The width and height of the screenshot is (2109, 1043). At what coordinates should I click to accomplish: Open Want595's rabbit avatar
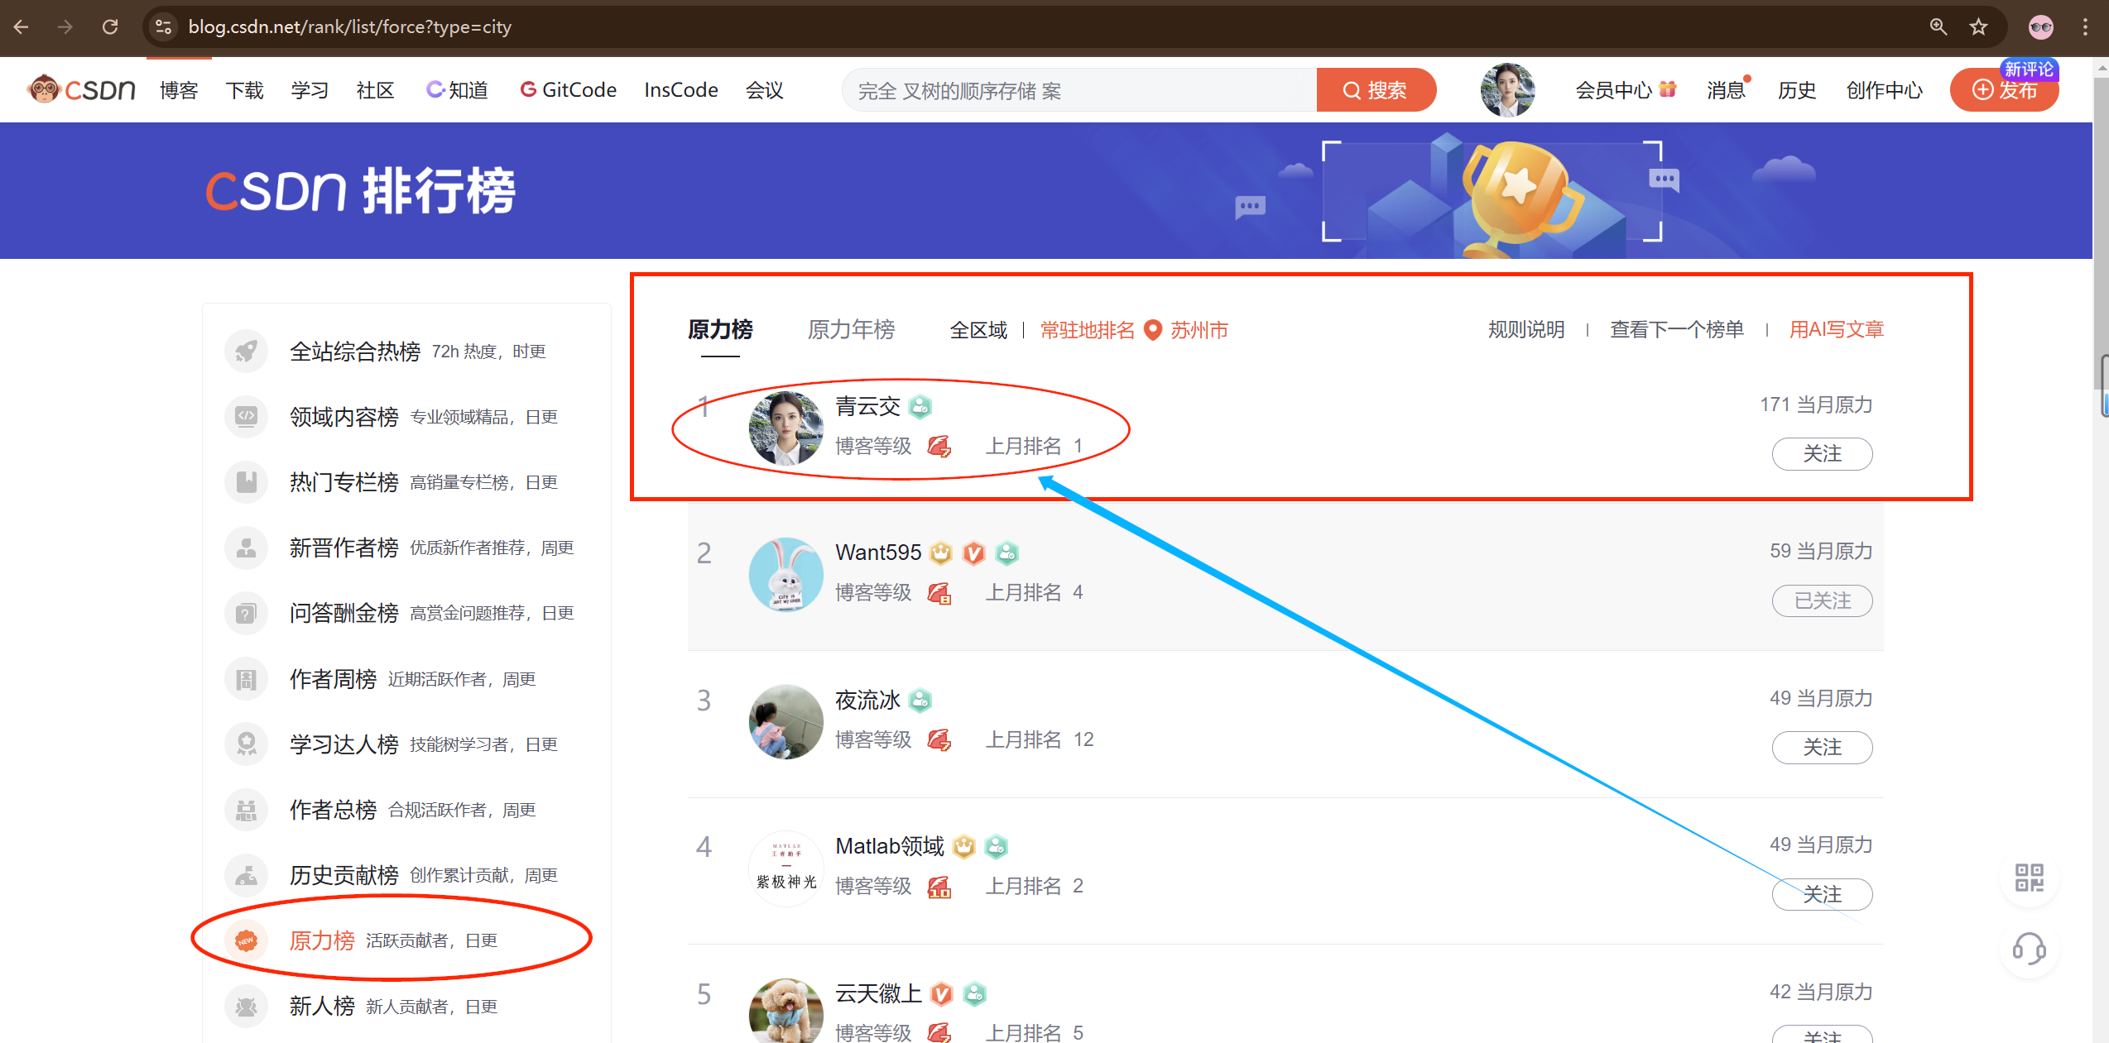pos(785,575)
